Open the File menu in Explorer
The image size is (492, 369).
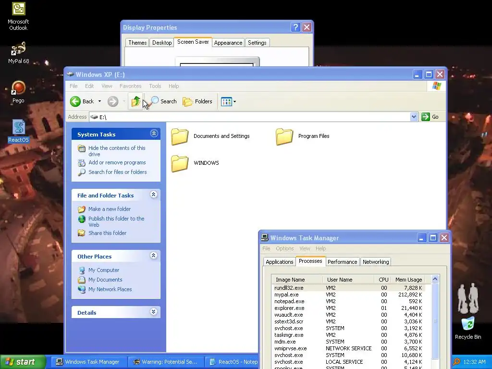coord(74,86)
